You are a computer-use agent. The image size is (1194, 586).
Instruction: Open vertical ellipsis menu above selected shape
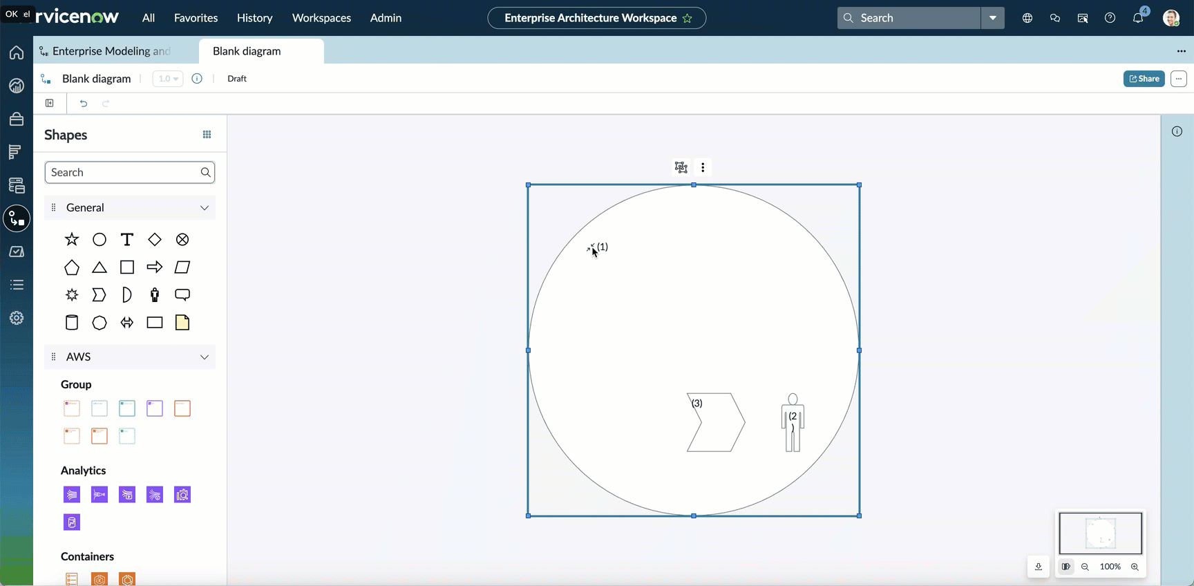point(703,167)
